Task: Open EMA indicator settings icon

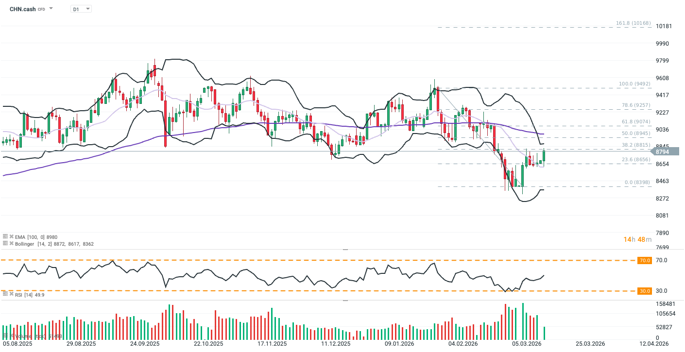Action: pyautogui.click(x=5, y=236)
